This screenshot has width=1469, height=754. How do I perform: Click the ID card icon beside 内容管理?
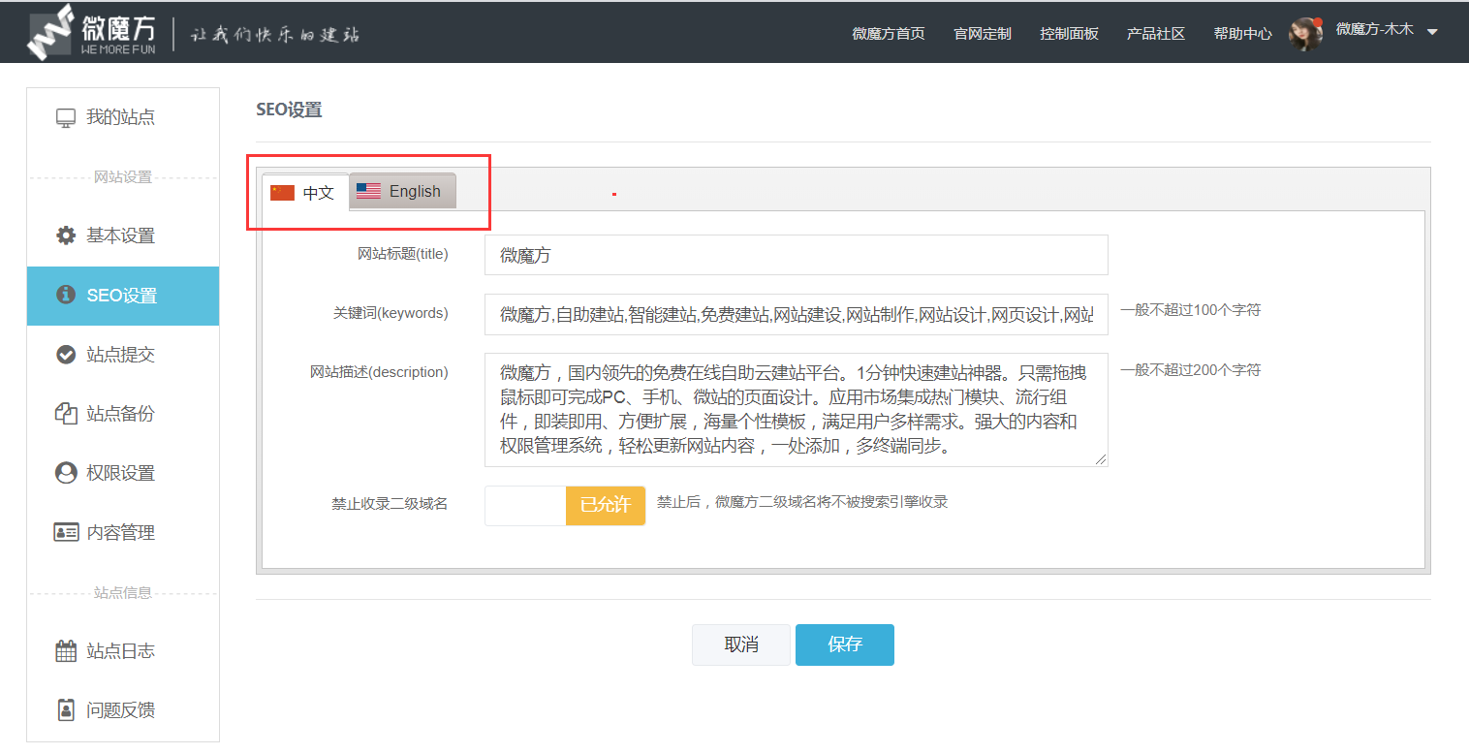(x=66, y=532)
